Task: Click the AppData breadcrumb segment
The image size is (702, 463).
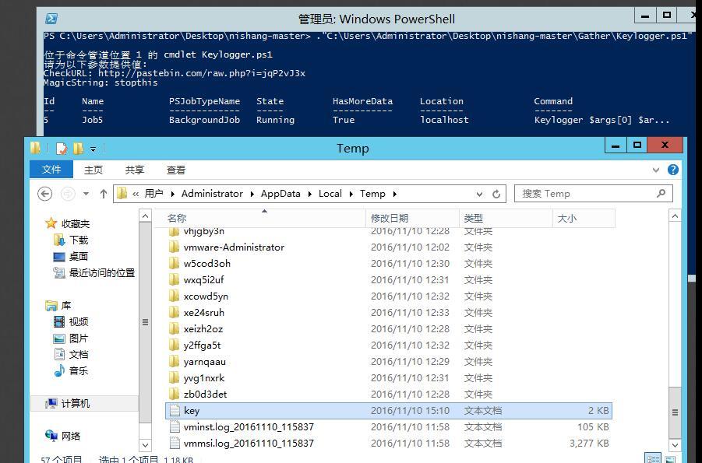Action: (x=280, y=194)
